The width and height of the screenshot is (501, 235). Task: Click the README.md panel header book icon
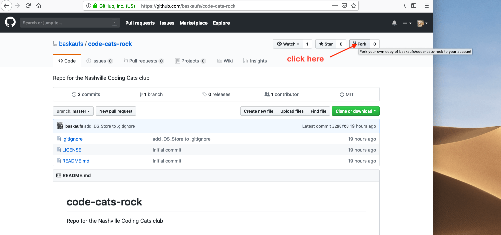pos(59,176)
